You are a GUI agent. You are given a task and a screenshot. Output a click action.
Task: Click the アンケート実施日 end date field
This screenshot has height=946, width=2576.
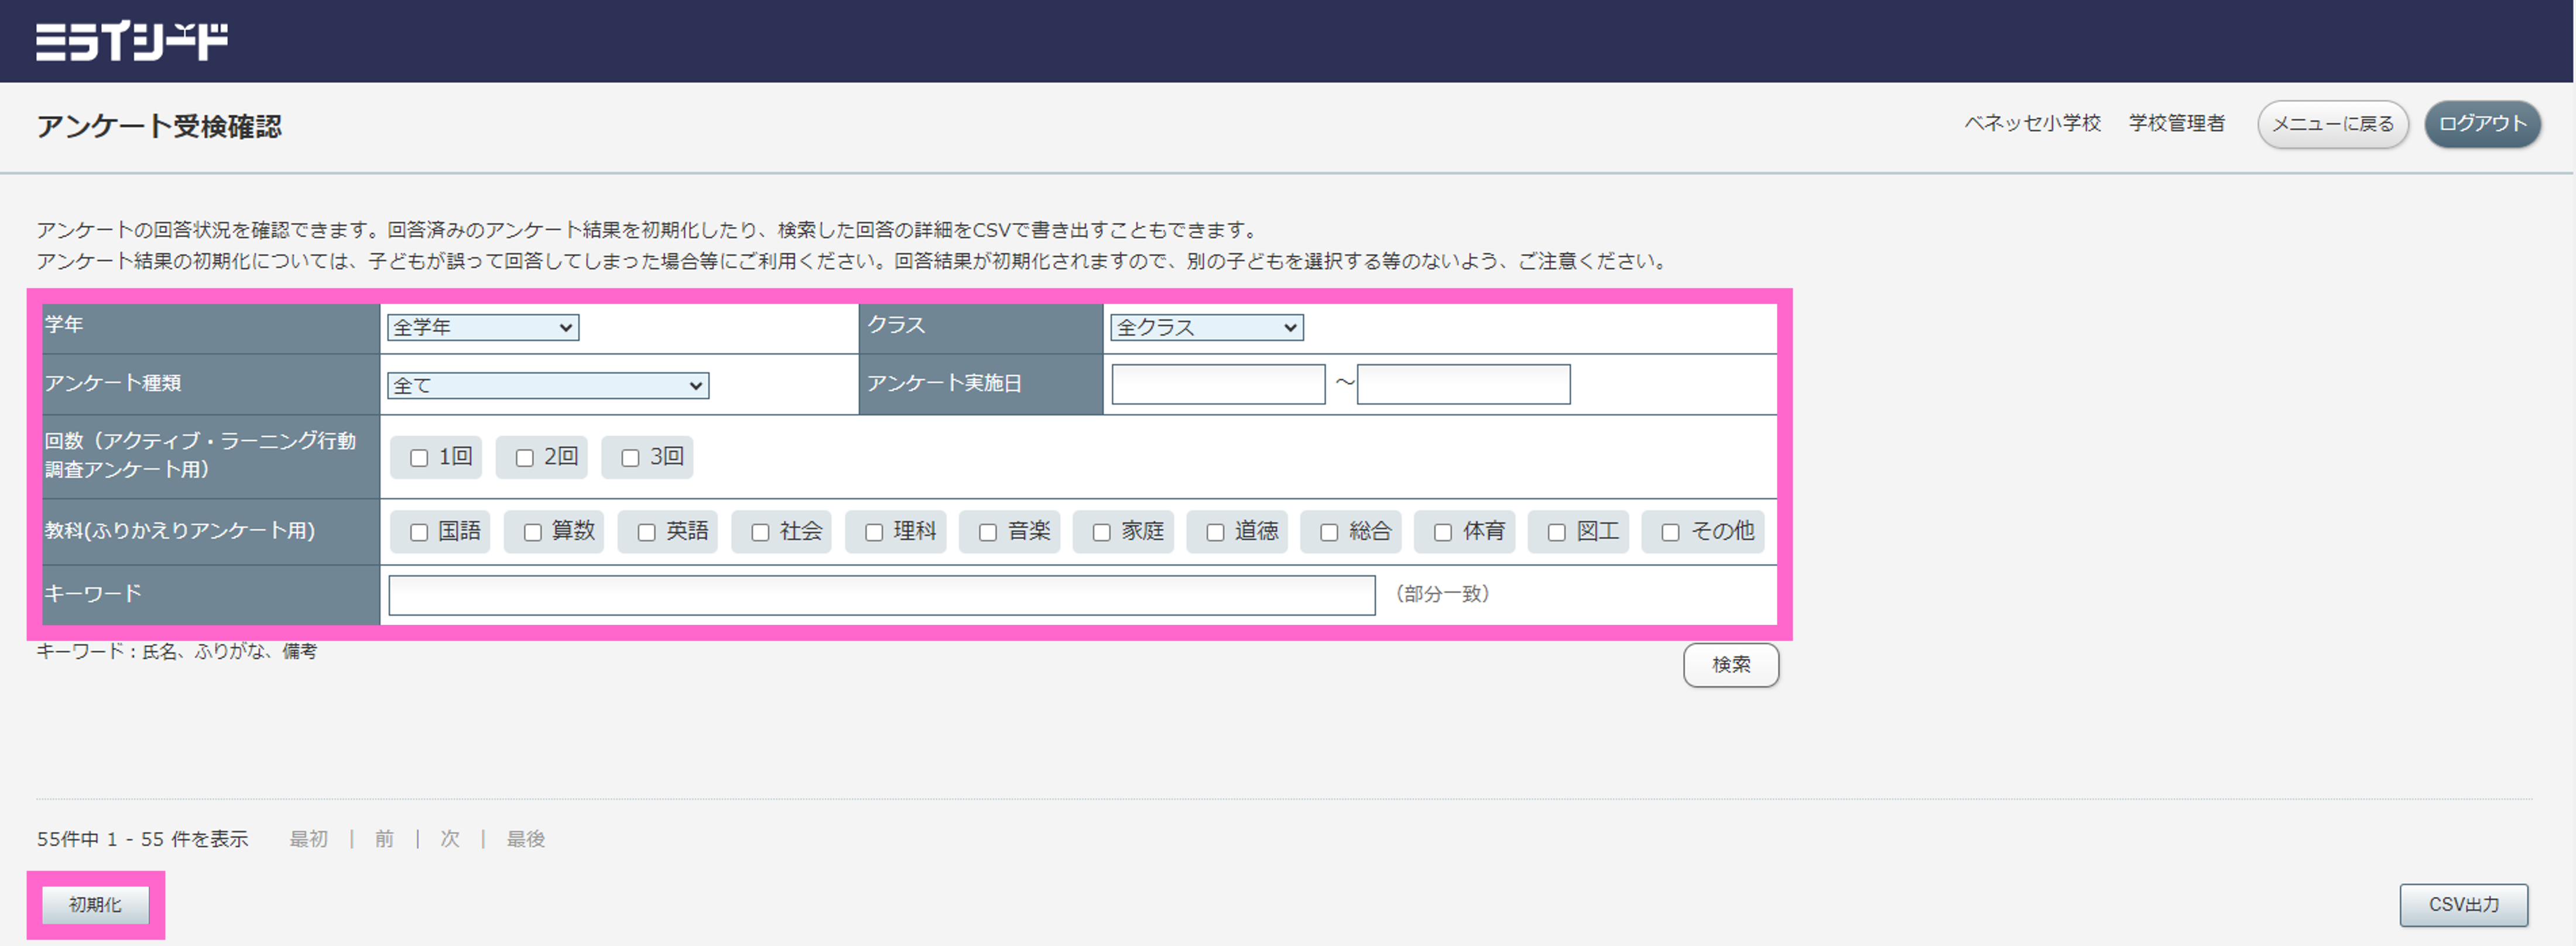[1463, 384]
